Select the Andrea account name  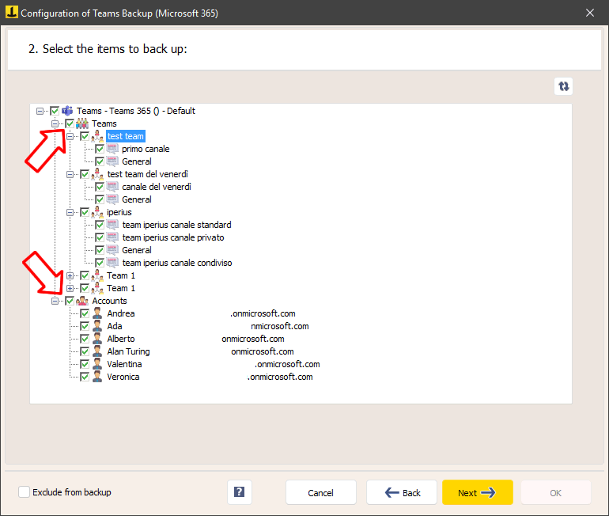click(121, 313)
